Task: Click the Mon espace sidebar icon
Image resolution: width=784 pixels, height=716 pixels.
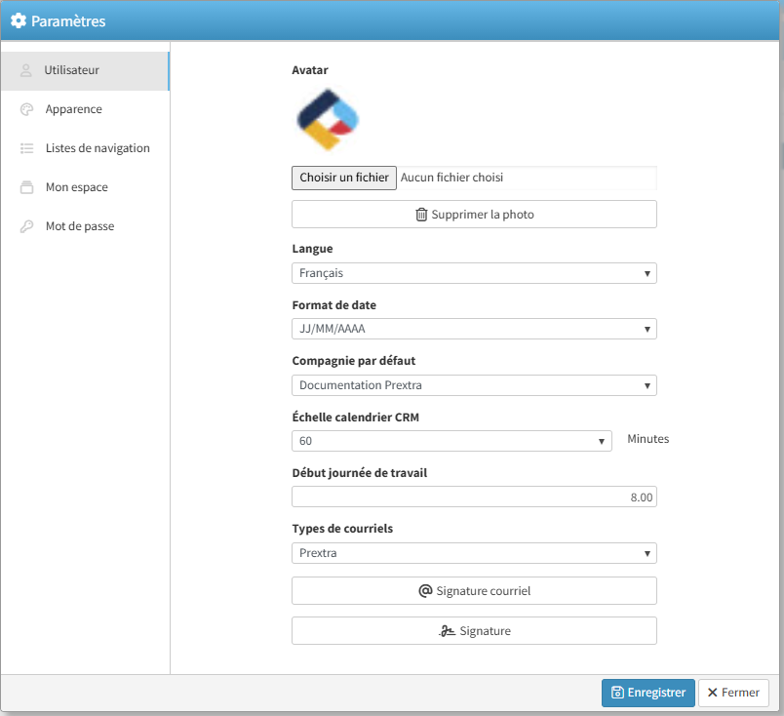Action: coord(26,187)
